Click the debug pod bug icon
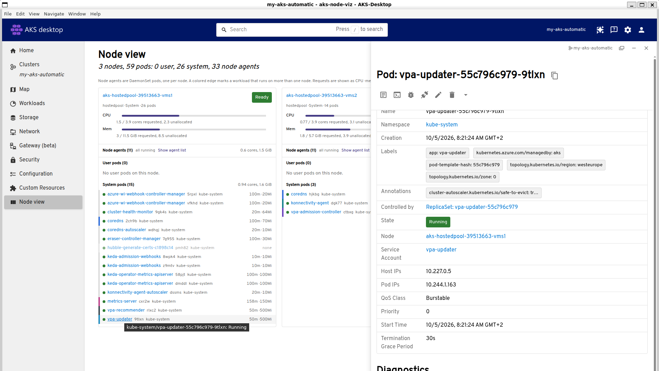659x371 pixels. pyautogui.click(x=411, y=95)
